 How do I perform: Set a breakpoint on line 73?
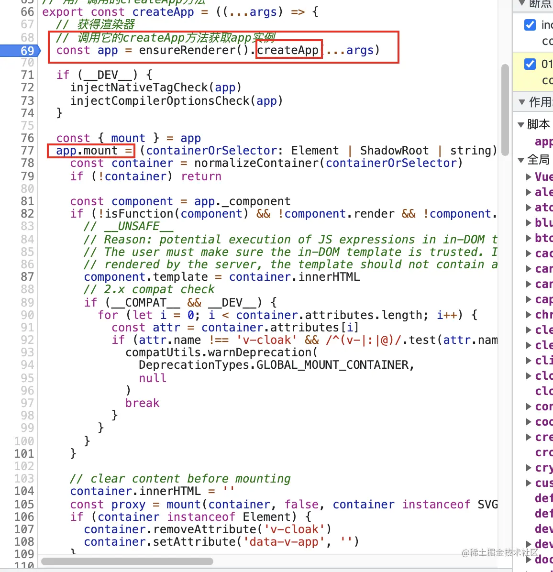27,100
